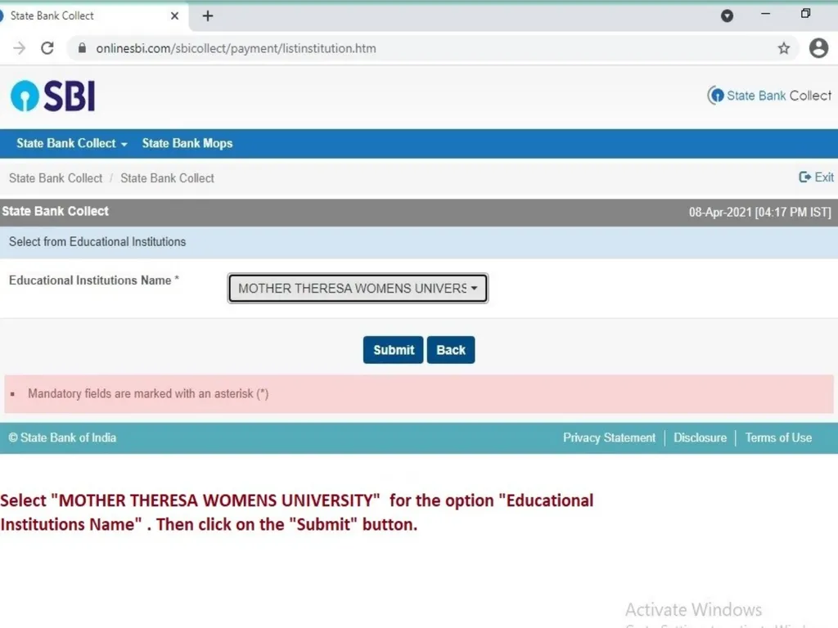
Task: Click the tab search dropdown icon in title bar
Action: pos(727,16)
